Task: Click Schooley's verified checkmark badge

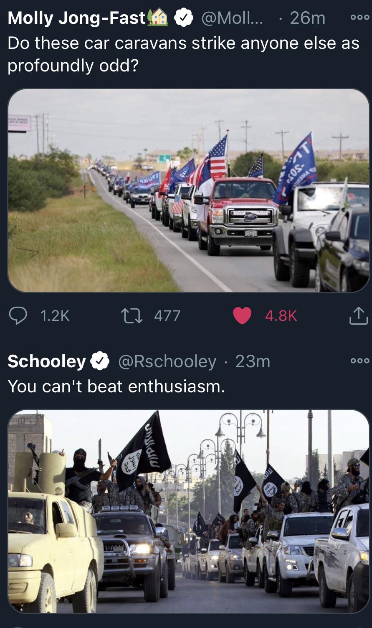Action: (100, 361)
